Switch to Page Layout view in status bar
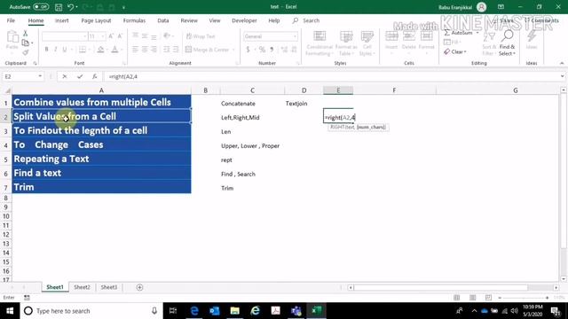The image size is (568, 319). pyautogui.click(x=472, y=298)
